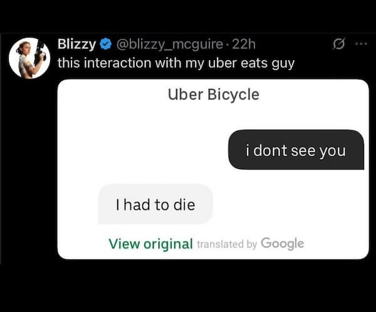The width and height of the screenshot is (376, 312).
Task: Visit the Blizzy display name profile link
Action: (76, 44)
